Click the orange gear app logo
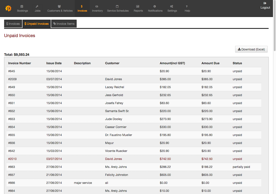The image size is (276, 194). click(8, 8)
